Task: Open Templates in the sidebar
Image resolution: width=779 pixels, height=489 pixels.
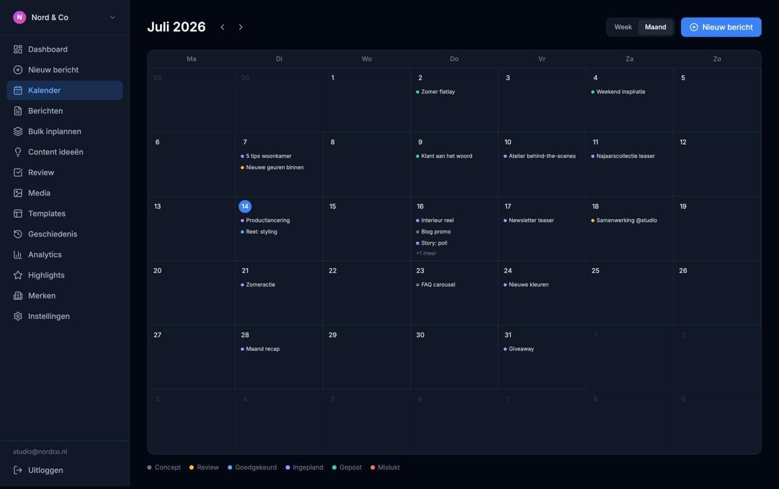Action: (65, 213)
